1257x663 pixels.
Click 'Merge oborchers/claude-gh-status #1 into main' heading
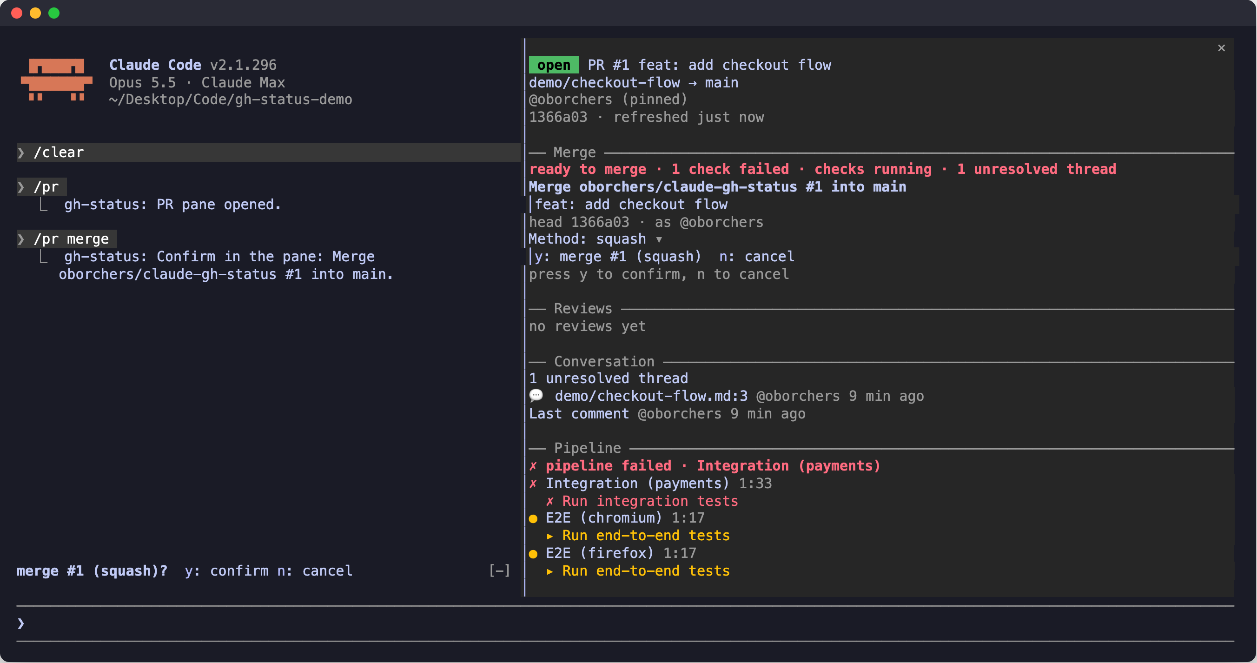pyautogui.click(x=717, y=187)
